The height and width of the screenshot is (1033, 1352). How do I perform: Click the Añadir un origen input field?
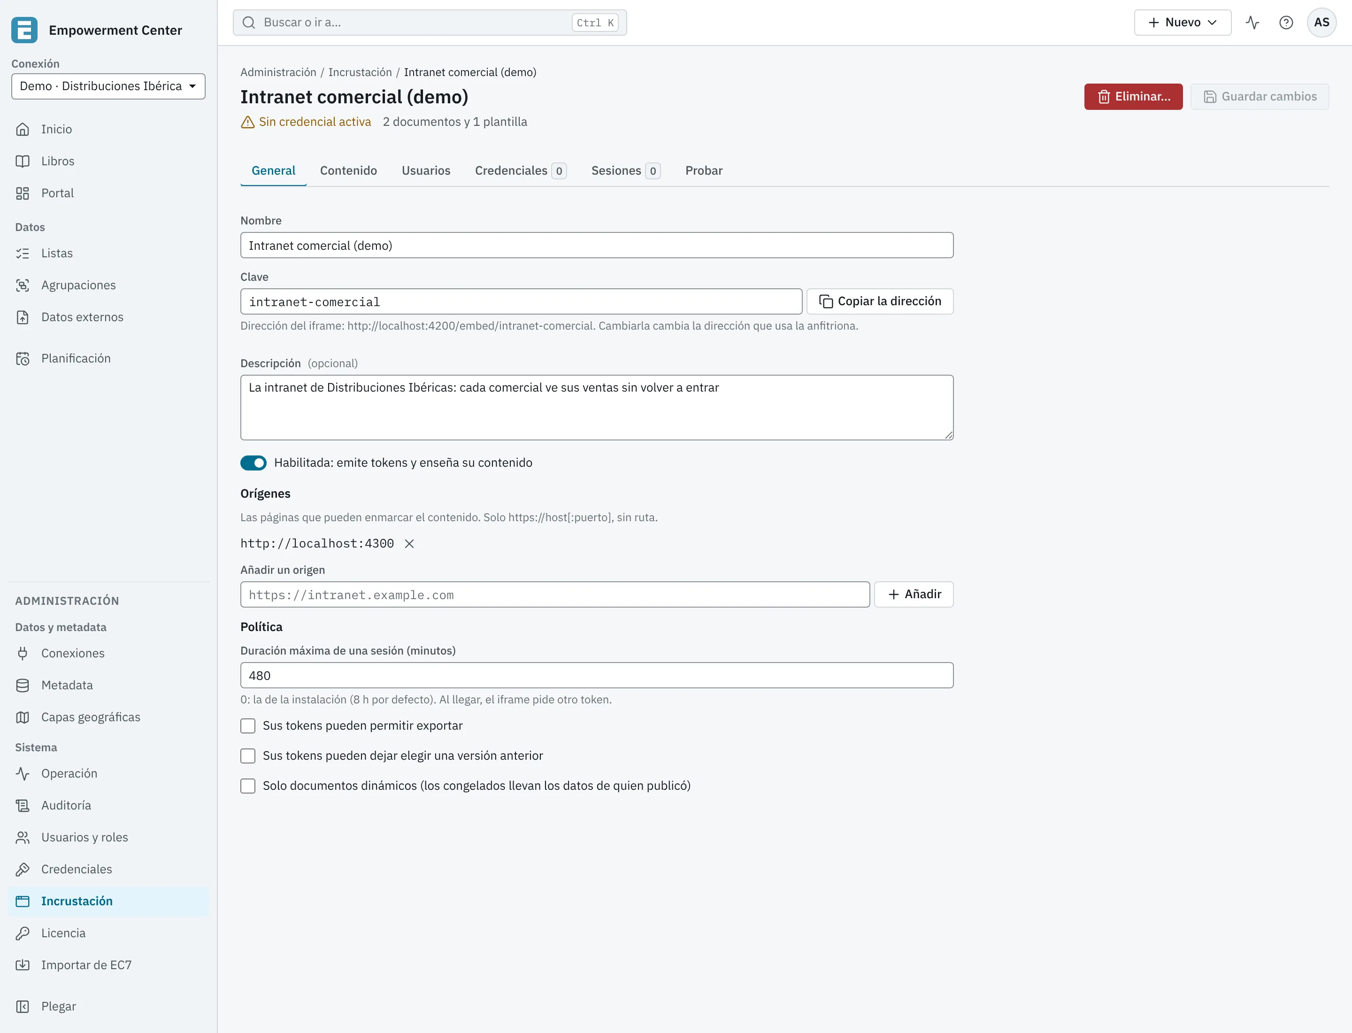point(554,594)
